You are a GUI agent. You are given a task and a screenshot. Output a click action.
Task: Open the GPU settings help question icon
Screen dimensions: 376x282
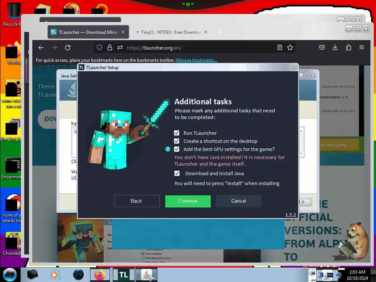tap(167, 149)
